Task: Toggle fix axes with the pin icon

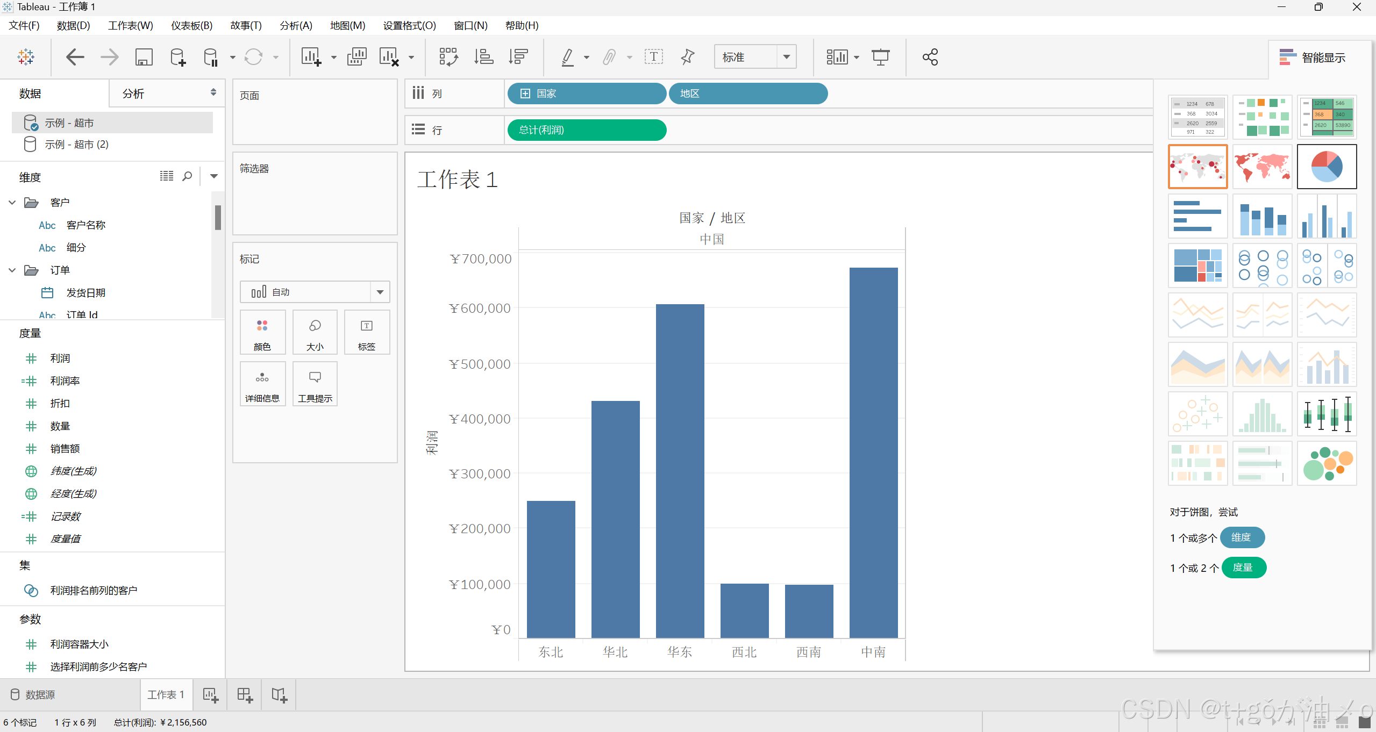Action: 687,57
